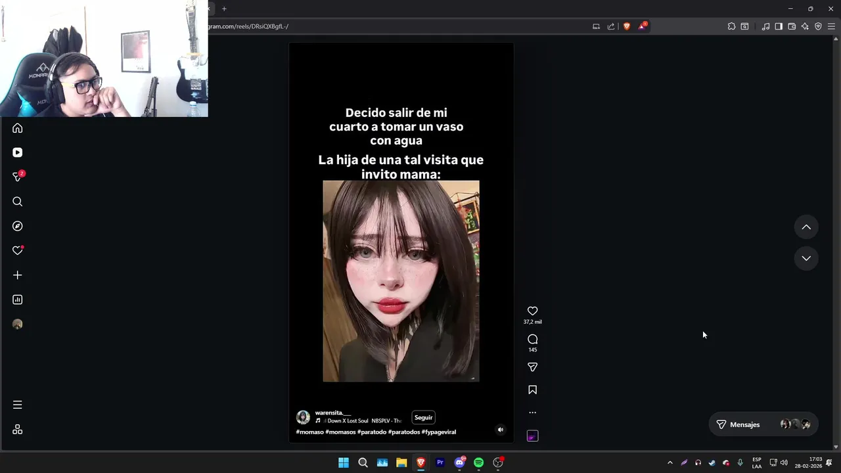Open the reel's audio thumbnail
This screenshot has width=841, height=473.
pos(533,436)
